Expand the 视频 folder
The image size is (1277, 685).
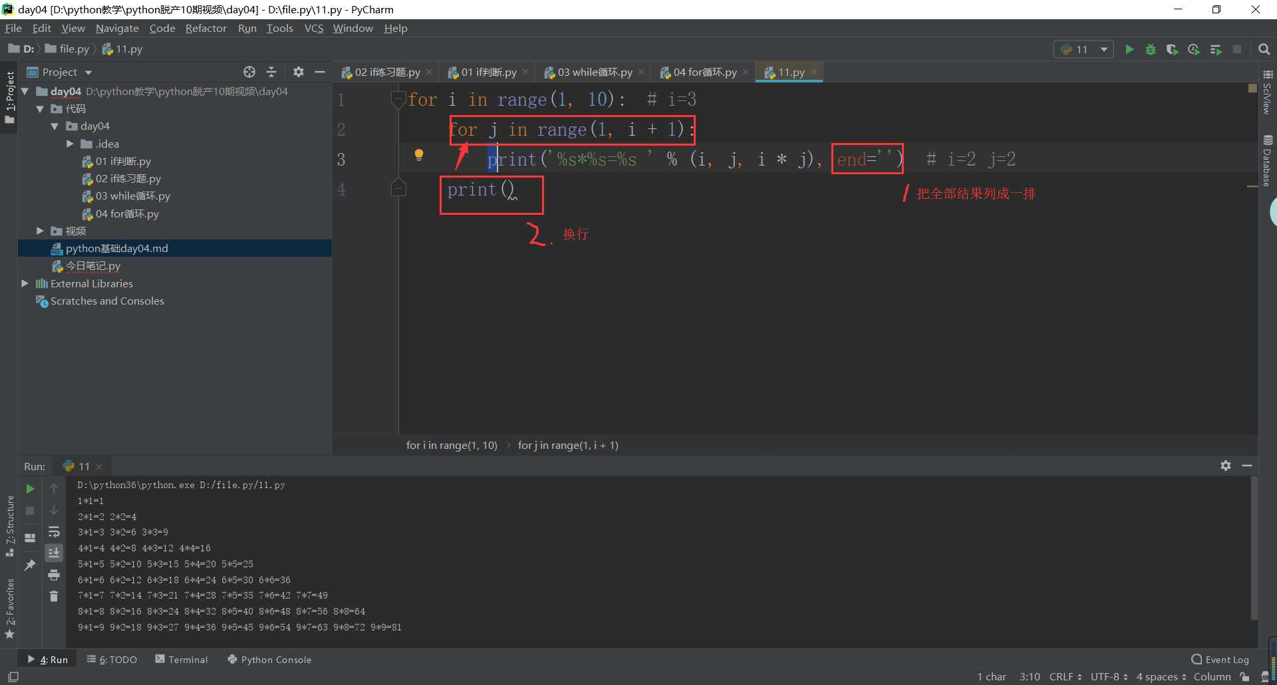click(x=40, y=231)
